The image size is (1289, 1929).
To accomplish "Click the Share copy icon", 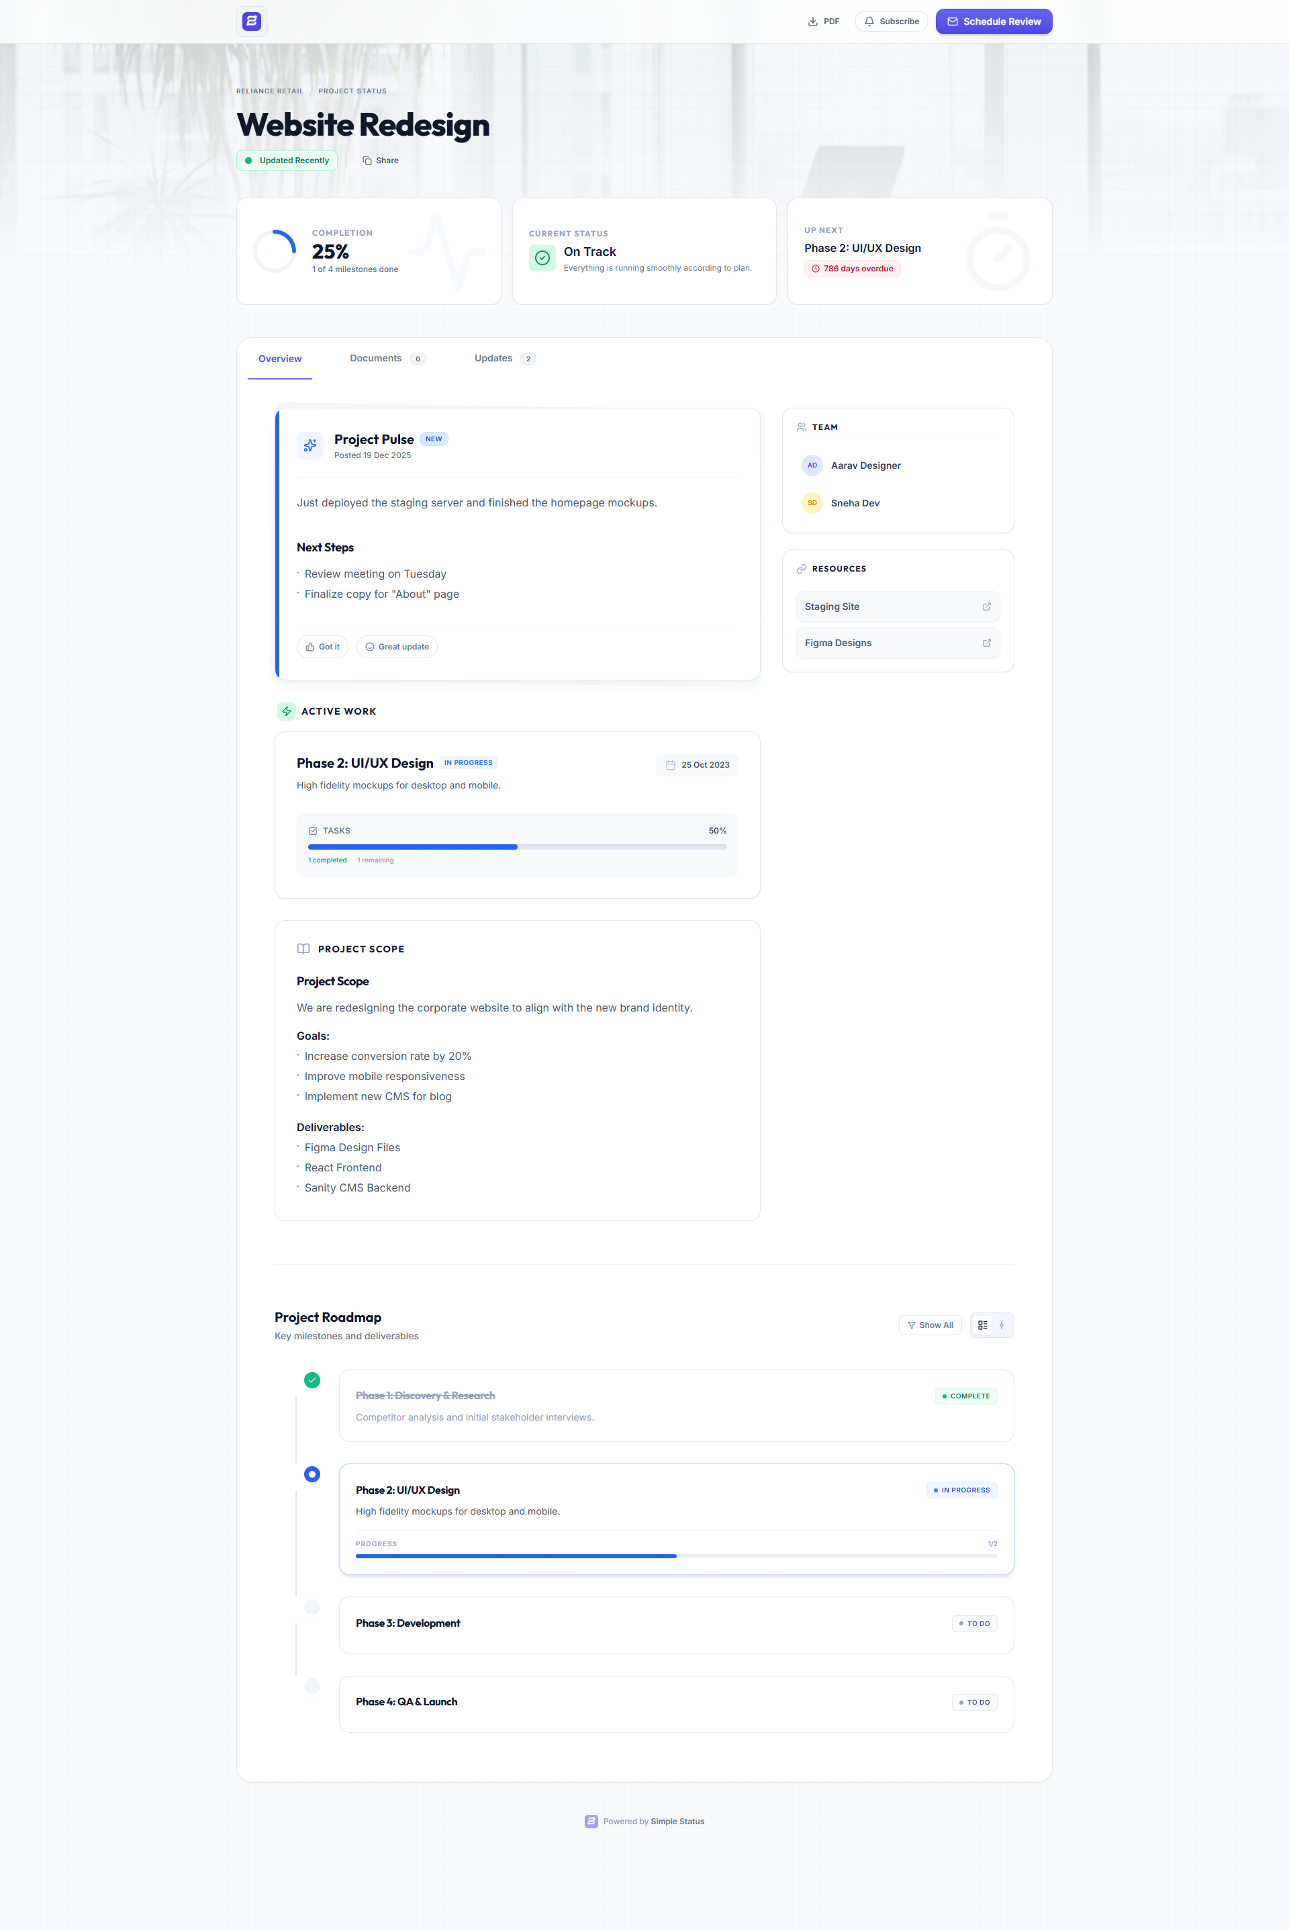I will click(367, 161).
